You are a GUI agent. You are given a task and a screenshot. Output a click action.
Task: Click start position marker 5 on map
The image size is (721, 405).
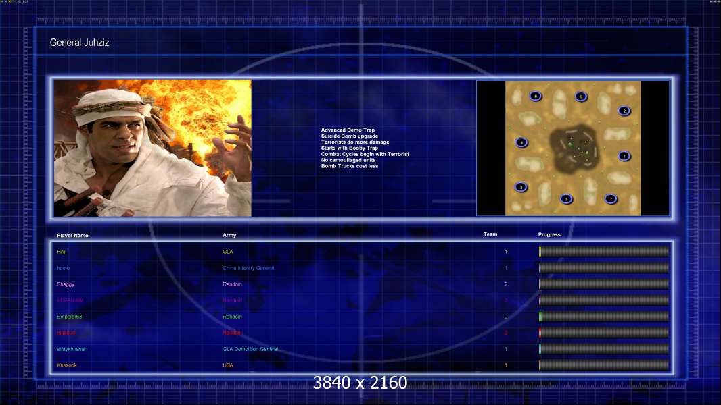pyautogui.click(x=581, y=97)
